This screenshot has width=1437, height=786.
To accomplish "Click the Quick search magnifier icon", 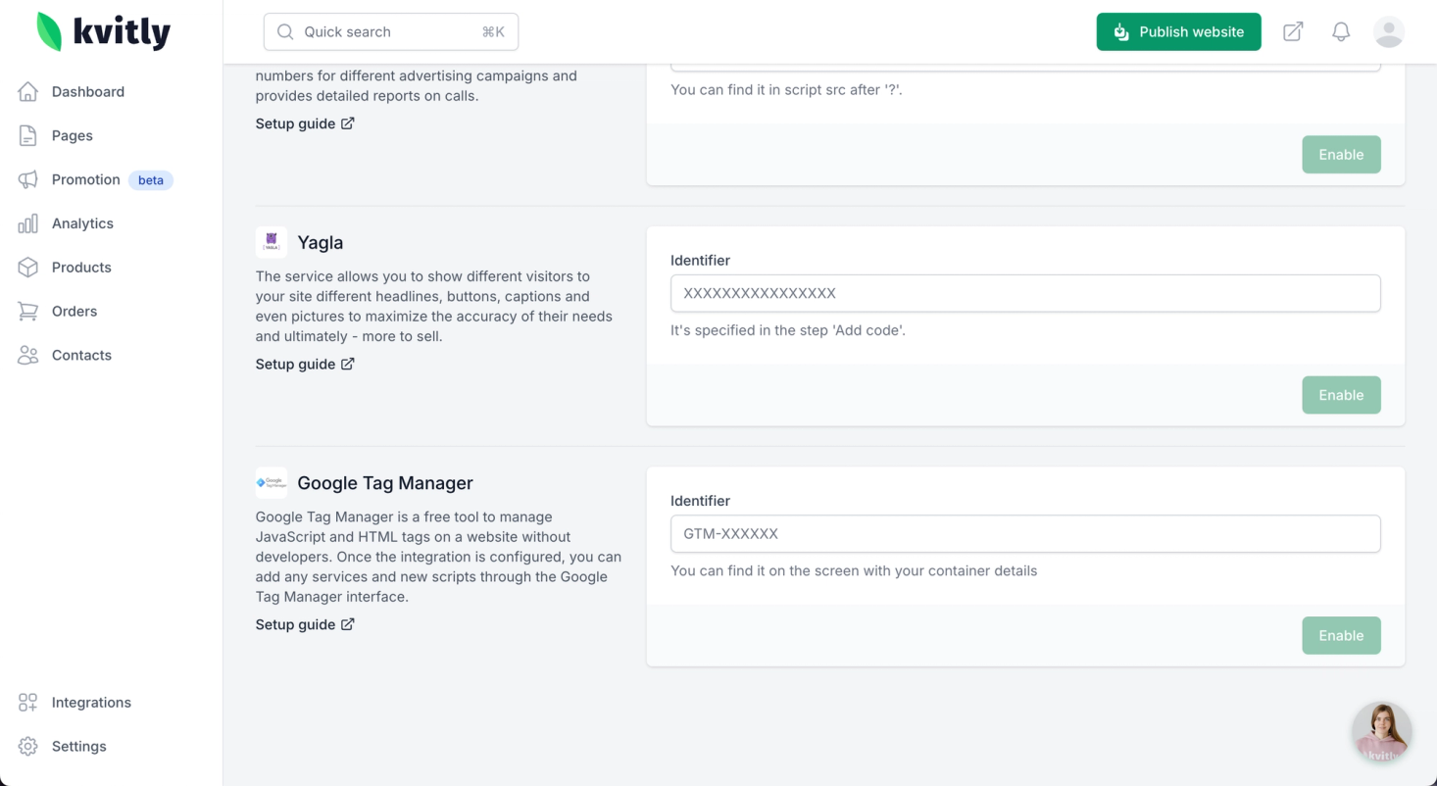I will (x=285, y=31).
